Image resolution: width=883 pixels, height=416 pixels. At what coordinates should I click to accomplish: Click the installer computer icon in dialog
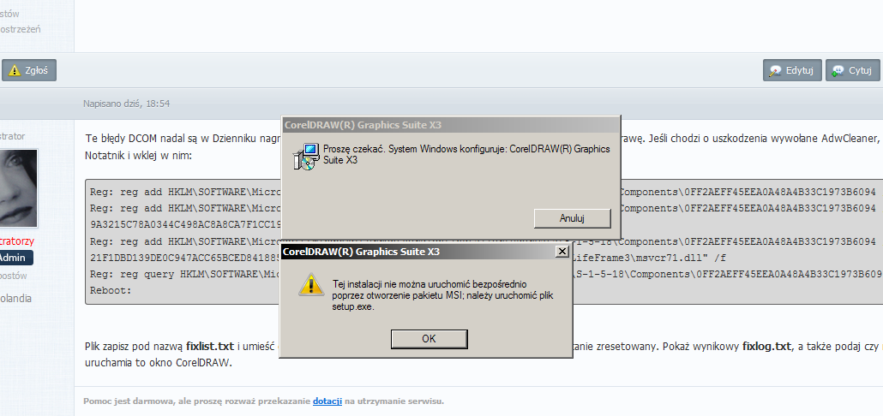(x=306, y=157)
